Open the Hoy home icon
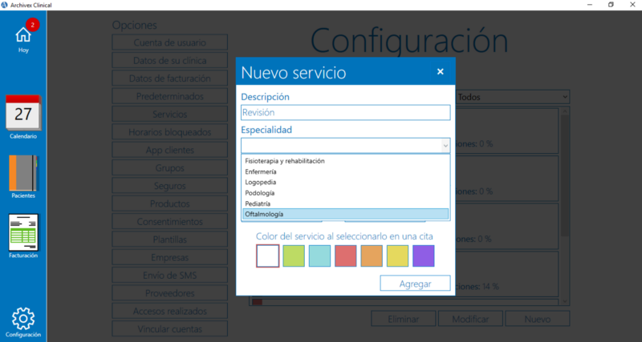This screenshot has height=342, width=642. click(23, 35)
